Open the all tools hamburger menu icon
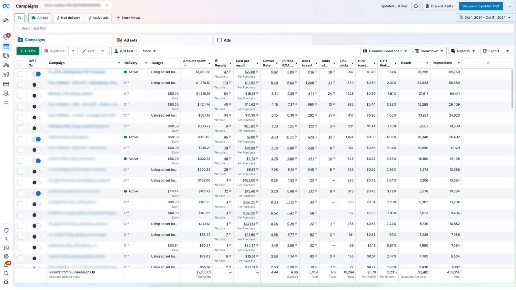Screen dimensions: 516x290 click(x=6, y=103)
